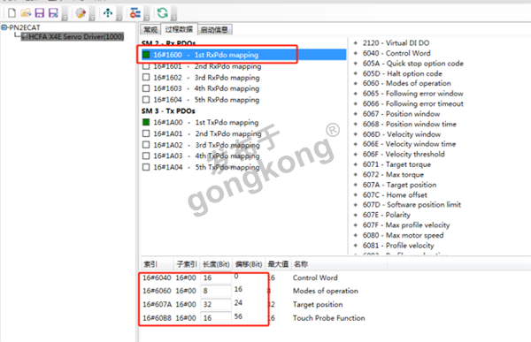Open an existing project folder

[x=26, y=13]
